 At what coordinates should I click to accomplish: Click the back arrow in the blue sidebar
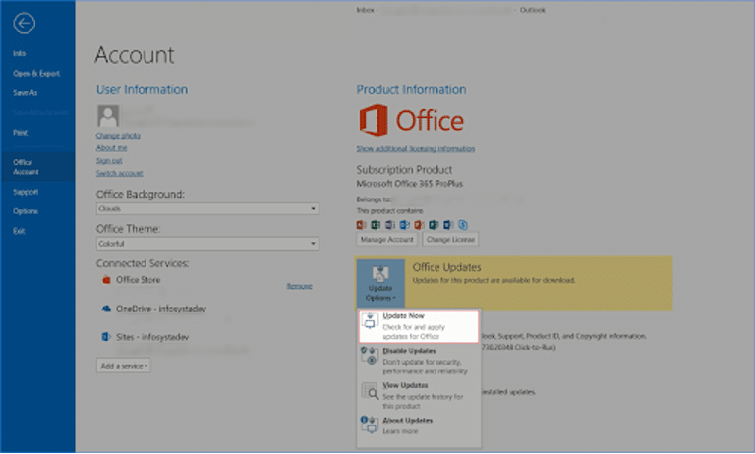click(24, 24)
